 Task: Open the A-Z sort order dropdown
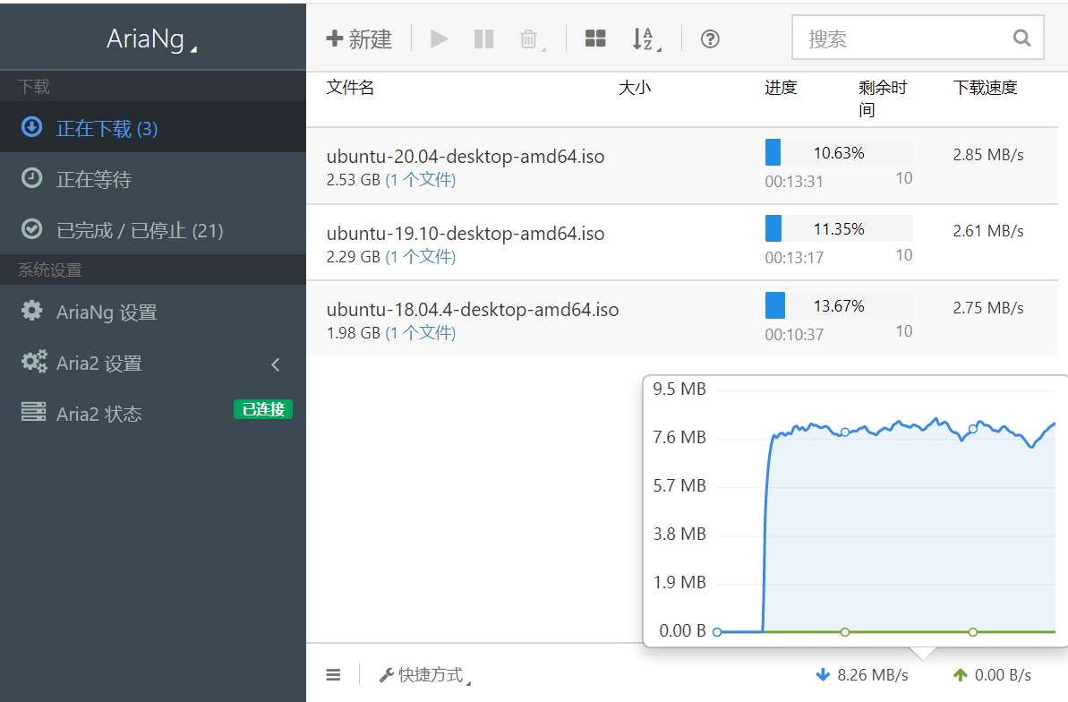click(642, 39)
